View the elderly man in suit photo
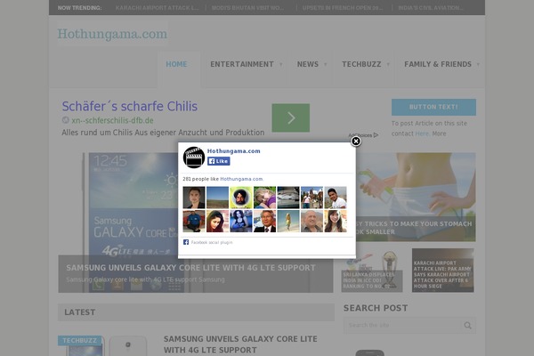 [264, 221]
